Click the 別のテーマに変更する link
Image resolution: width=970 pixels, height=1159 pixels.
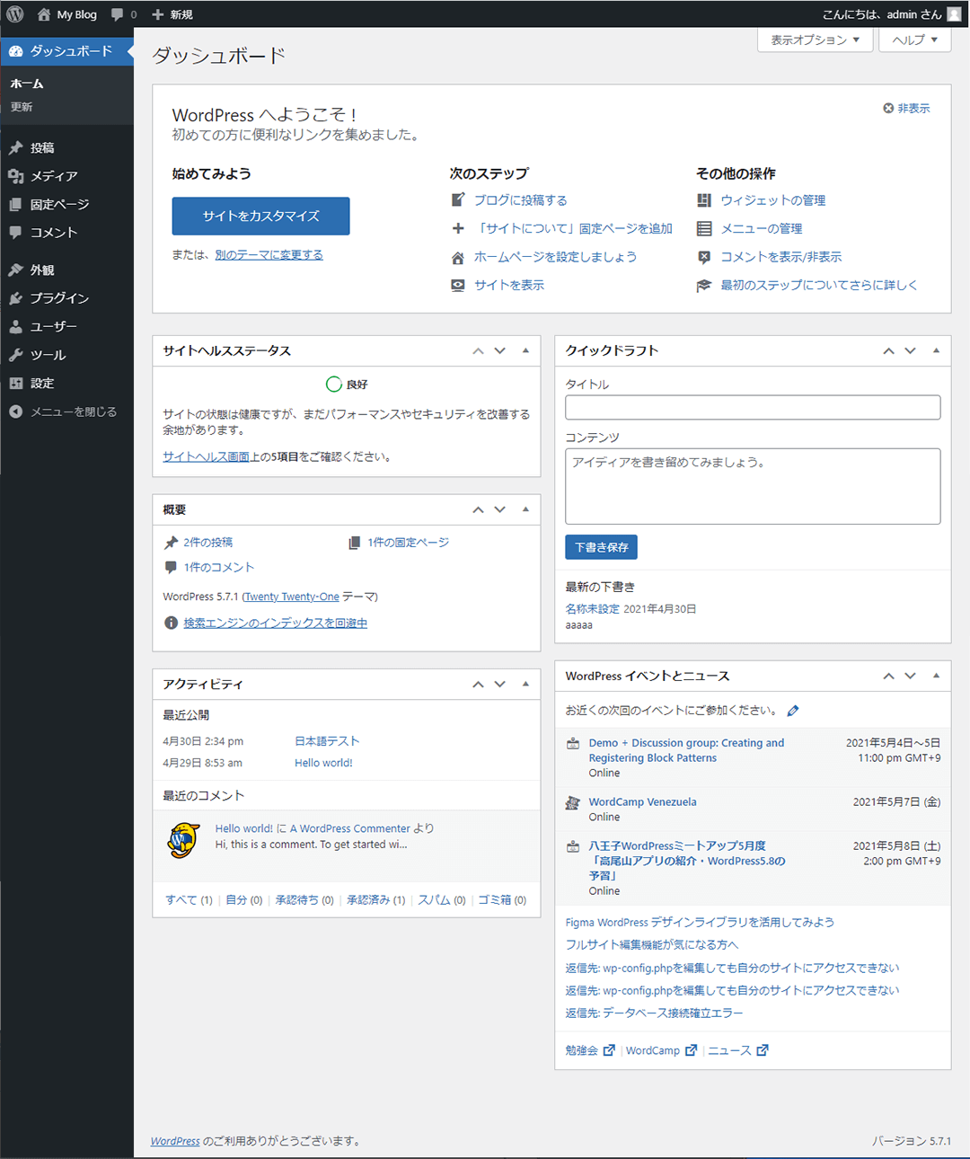pyautogui.click(x=269, y=255)
